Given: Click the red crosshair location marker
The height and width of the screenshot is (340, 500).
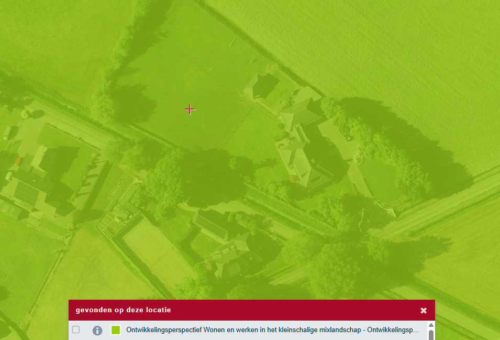Looking at the screenshot, I should click(190, 109).
